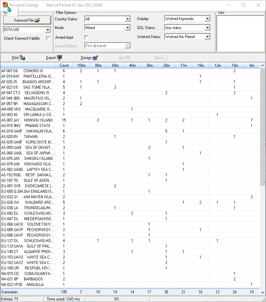Click the Count column header
Image resolution: width=266 pixels, height=302 pixels.
(x=64, y=65)
